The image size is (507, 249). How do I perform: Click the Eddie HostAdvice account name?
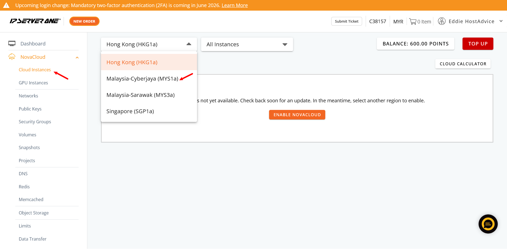472,21
